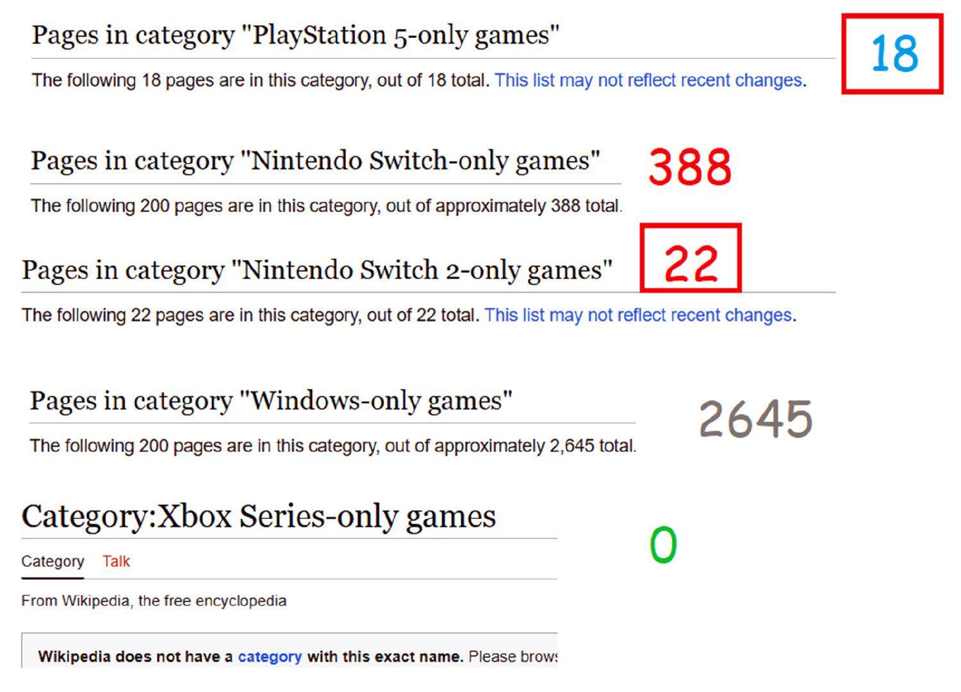Image resolution: width=961 pixels, height=692 pixels.
Task: Click the green 0 annotation
Action: point(663,545)
